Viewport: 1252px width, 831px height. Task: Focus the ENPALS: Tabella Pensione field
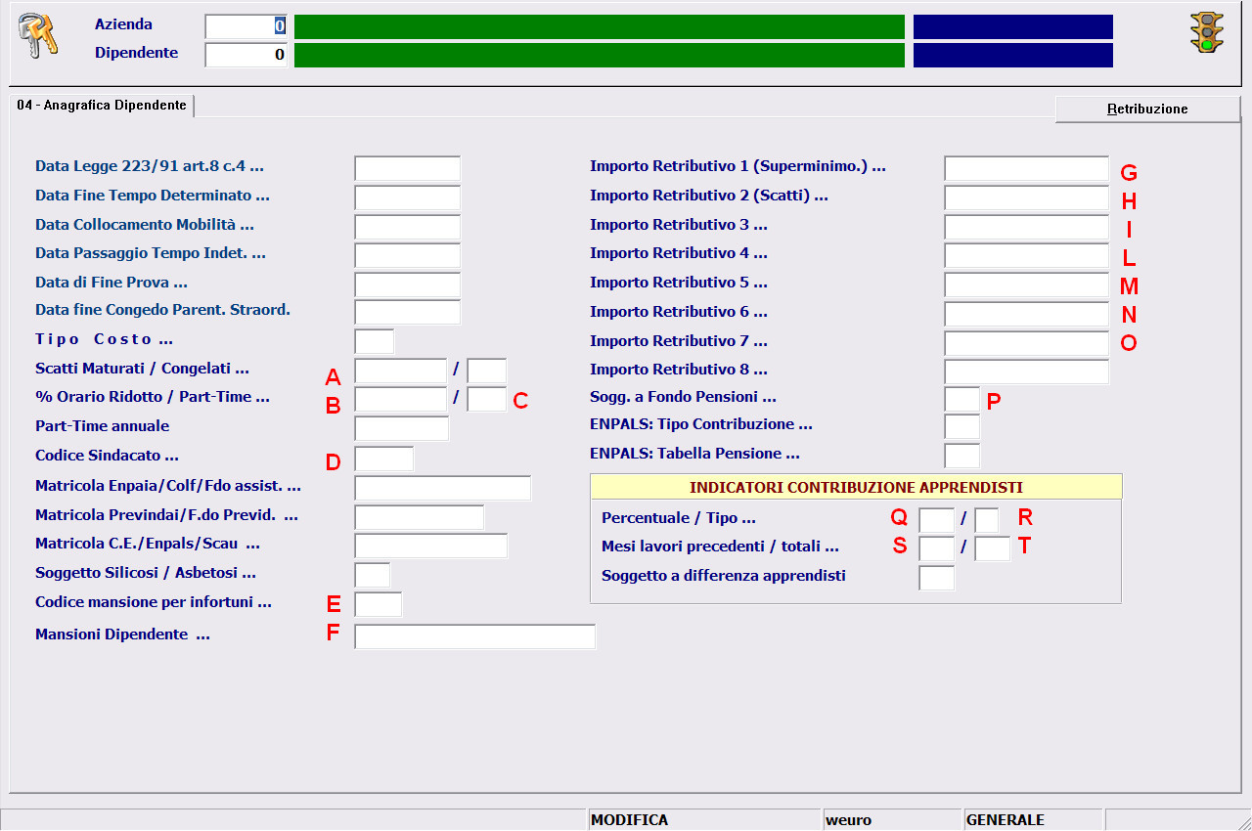(x=961, y=456)
